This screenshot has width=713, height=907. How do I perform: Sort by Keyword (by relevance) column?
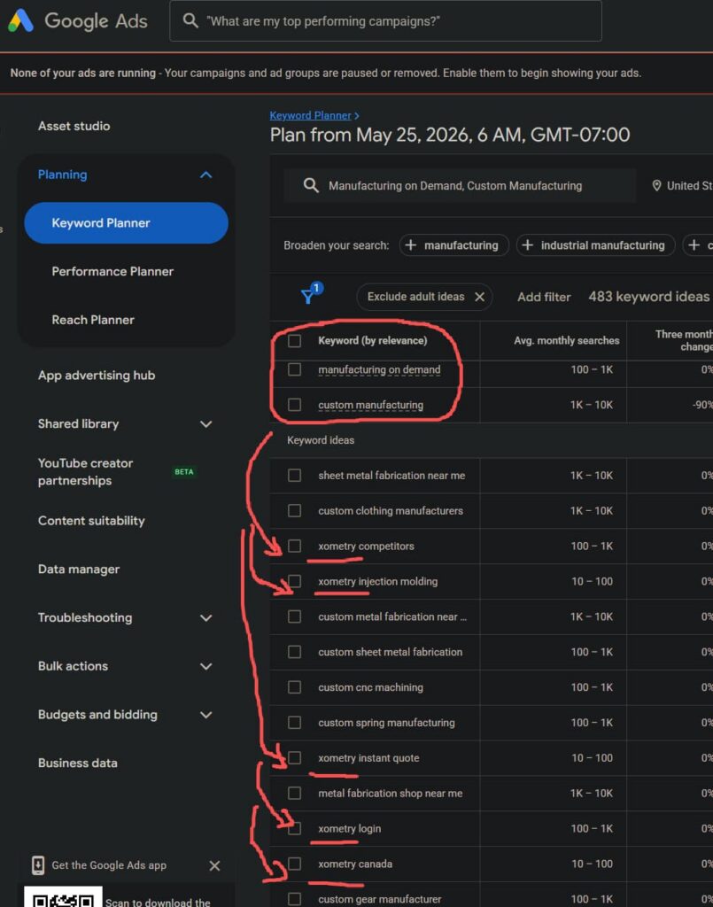click(x=372, y=341)
